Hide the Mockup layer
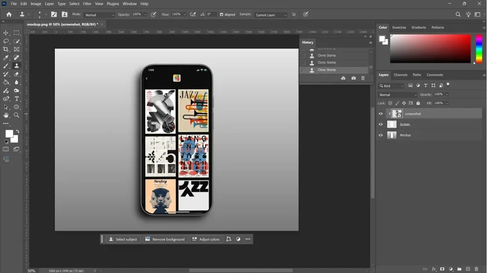This screenshot has height=273, width=487. 381,135
